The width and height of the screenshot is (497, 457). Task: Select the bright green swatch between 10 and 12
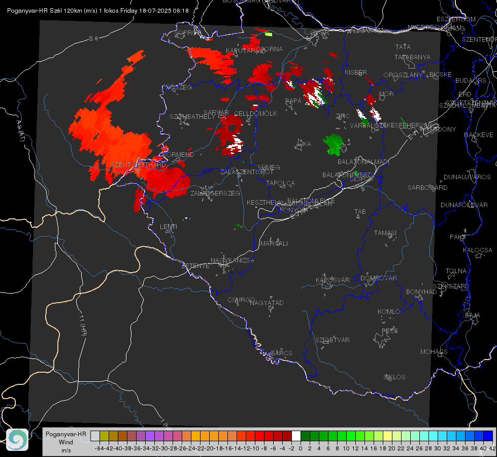(351, 436)
